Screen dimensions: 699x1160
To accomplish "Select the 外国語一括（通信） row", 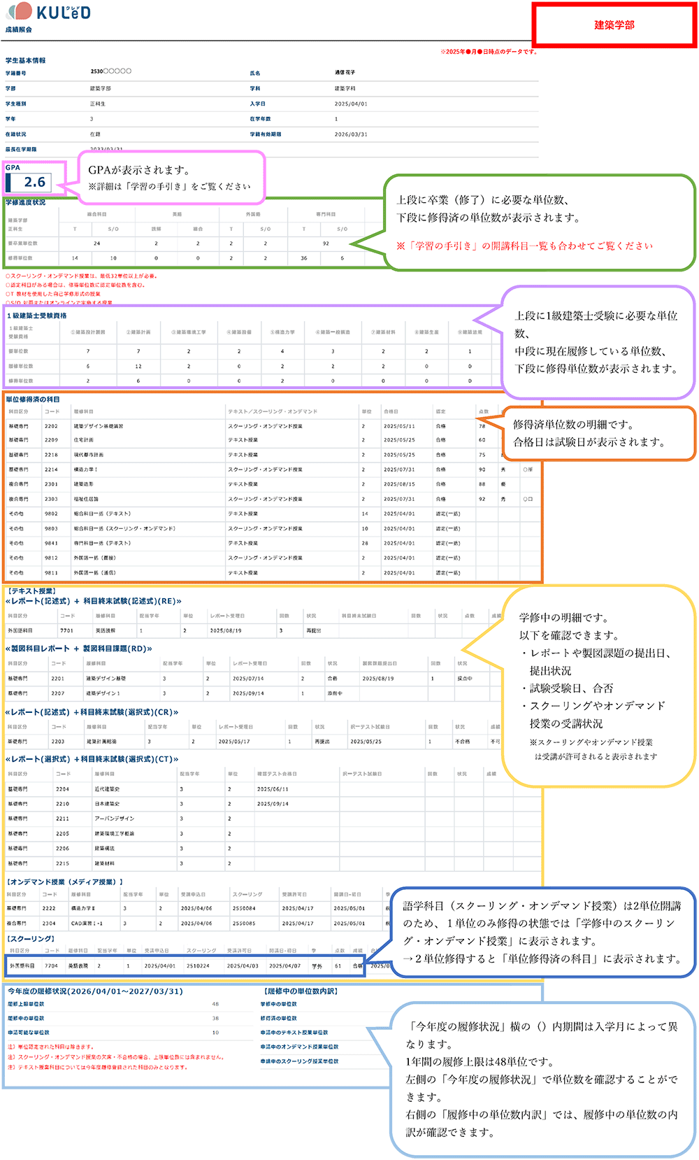I will [273, 572].
